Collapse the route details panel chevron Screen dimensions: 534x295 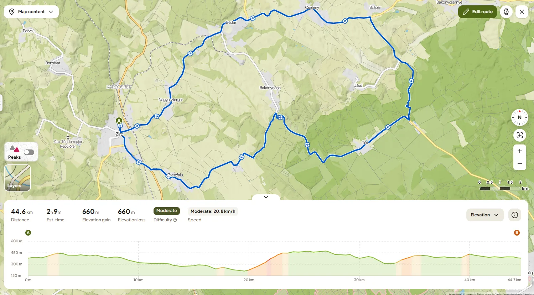(266, 197)
